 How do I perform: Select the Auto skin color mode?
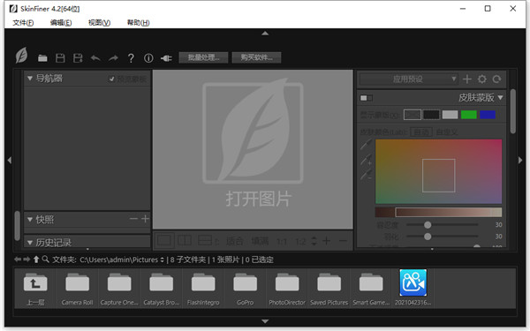(x=421, y=132)
